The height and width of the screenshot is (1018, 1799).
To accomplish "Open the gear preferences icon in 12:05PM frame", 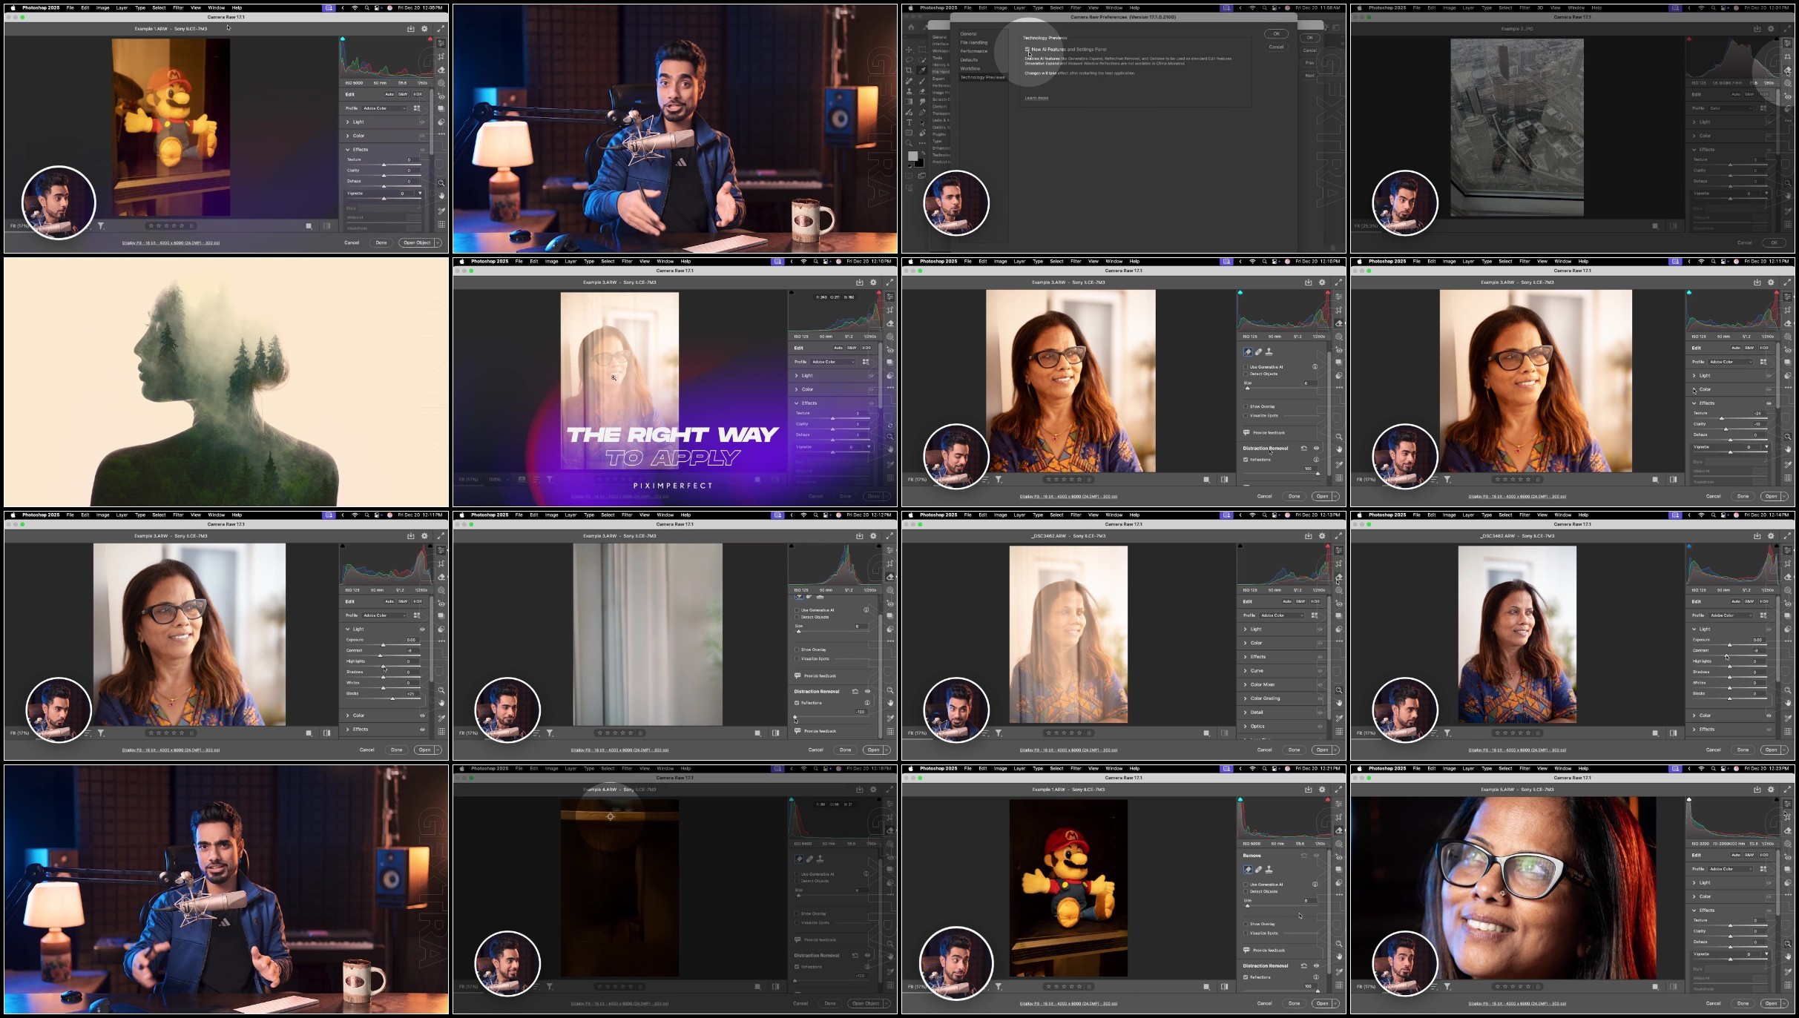I will coord(424,29).
